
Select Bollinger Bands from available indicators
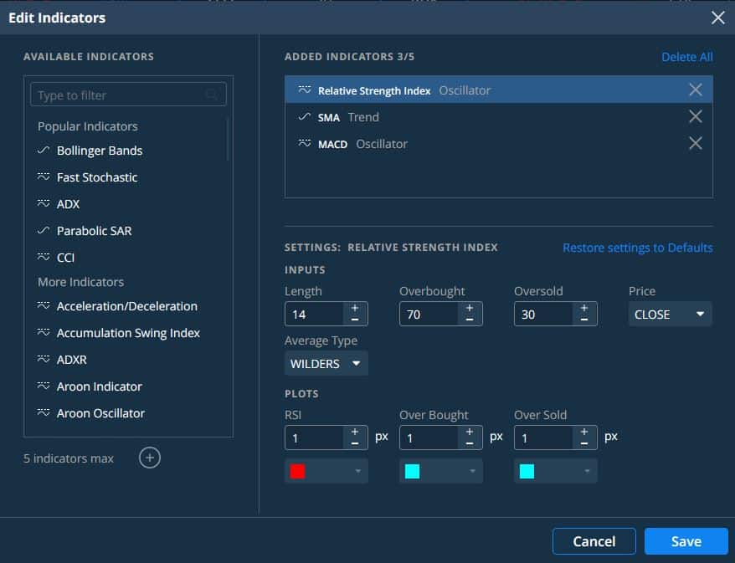pos(100,151)
